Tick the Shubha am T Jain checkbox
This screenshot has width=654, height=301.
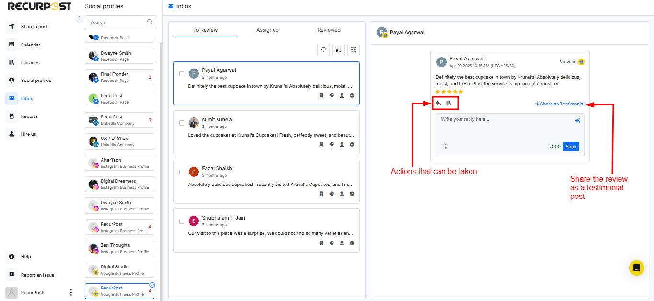tap(182, 221)
